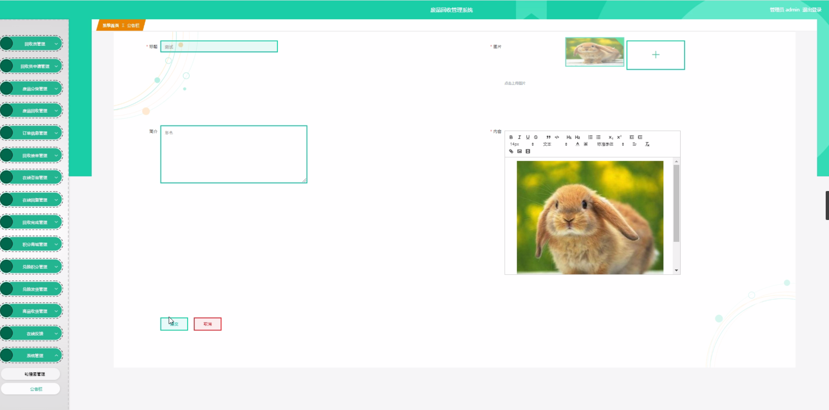Image resolution: width=829 pixels, height=410 pixels.
Task: Insert blockquote in content editor
Action: coord(548,137)
